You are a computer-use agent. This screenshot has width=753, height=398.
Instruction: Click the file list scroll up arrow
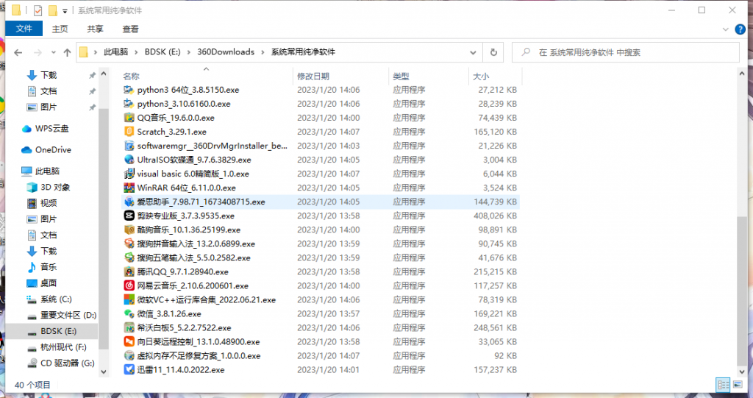741,74
